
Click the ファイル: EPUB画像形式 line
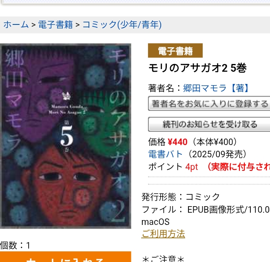(x=206, y=209)
